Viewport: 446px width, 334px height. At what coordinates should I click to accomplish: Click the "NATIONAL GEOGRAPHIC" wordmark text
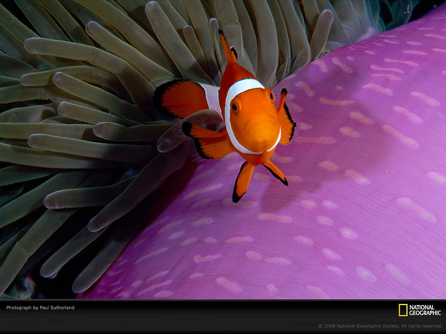[x=425, y=310]
